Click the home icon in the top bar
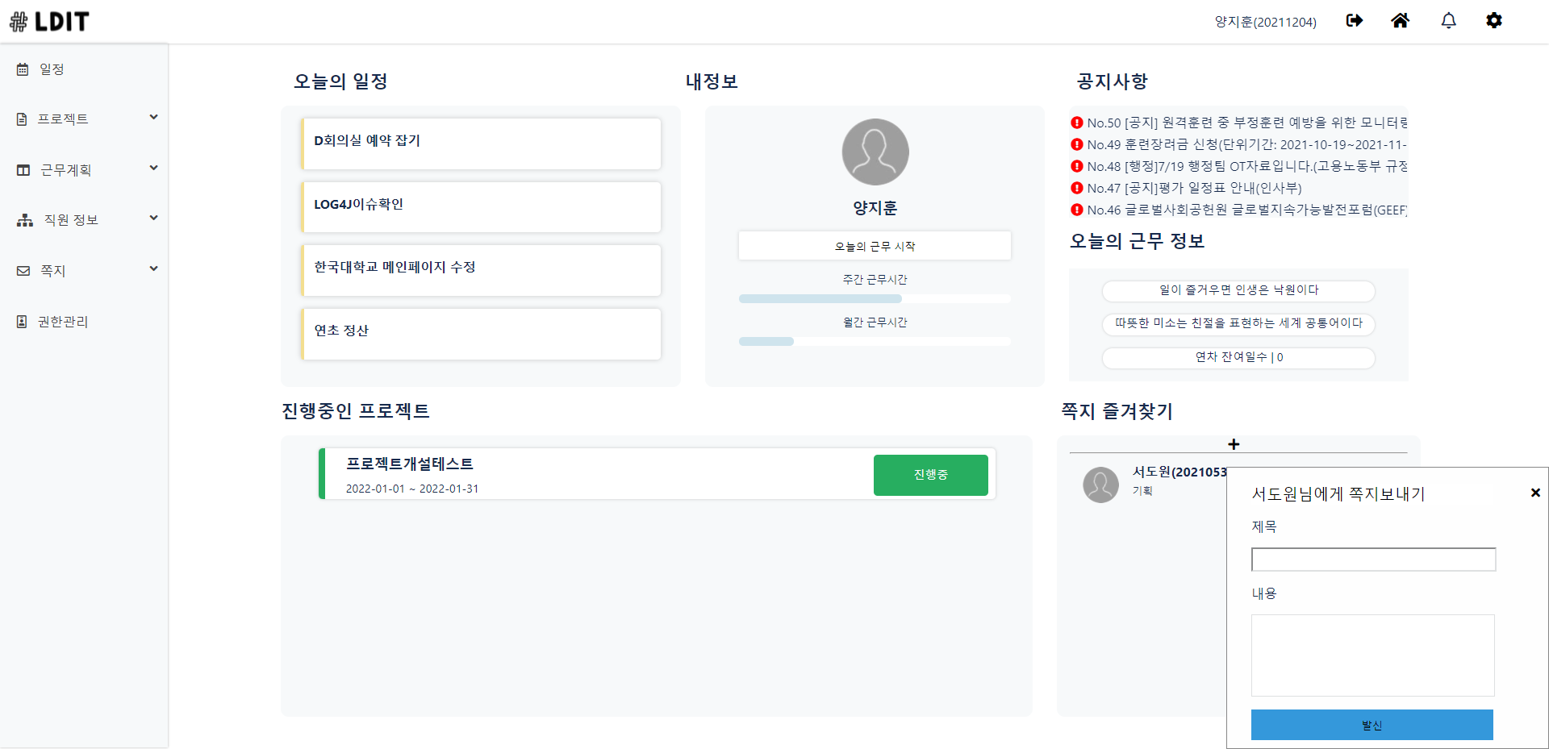 1401,21
